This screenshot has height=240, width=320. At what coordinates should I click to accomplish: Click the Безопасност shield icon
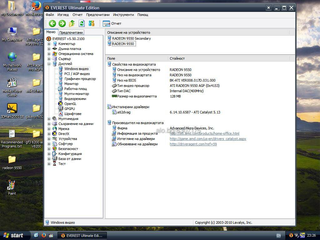[54, 149]
